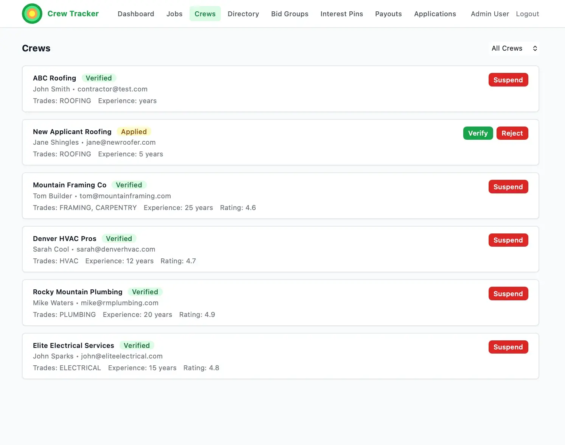Click jane@newroofer.com contact line
Screen dimensions: 565x445
94,142
